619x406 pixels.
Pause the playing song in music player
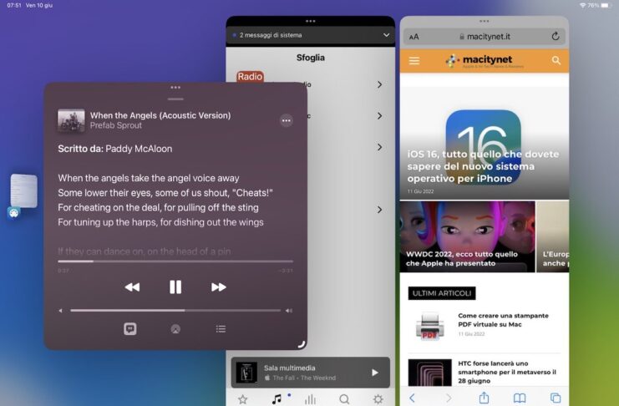(175, 287)
